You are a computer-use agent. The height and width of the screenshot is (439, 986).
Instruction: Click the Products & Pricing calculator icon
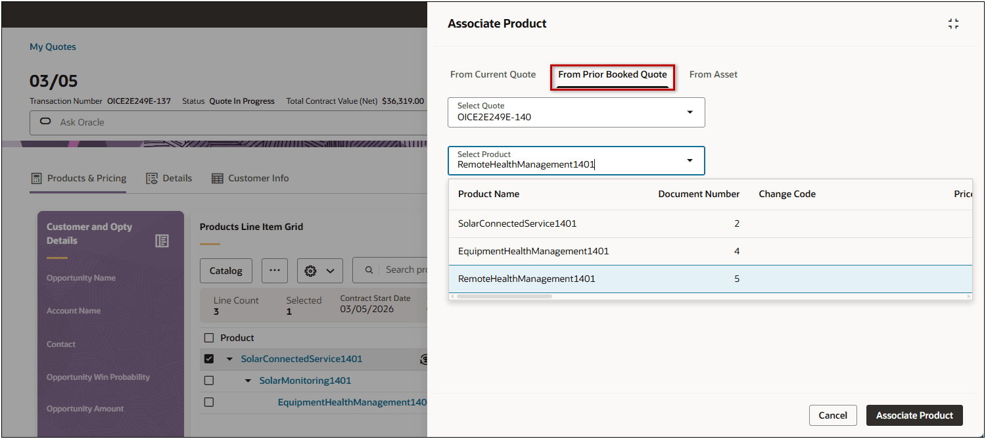36,178
